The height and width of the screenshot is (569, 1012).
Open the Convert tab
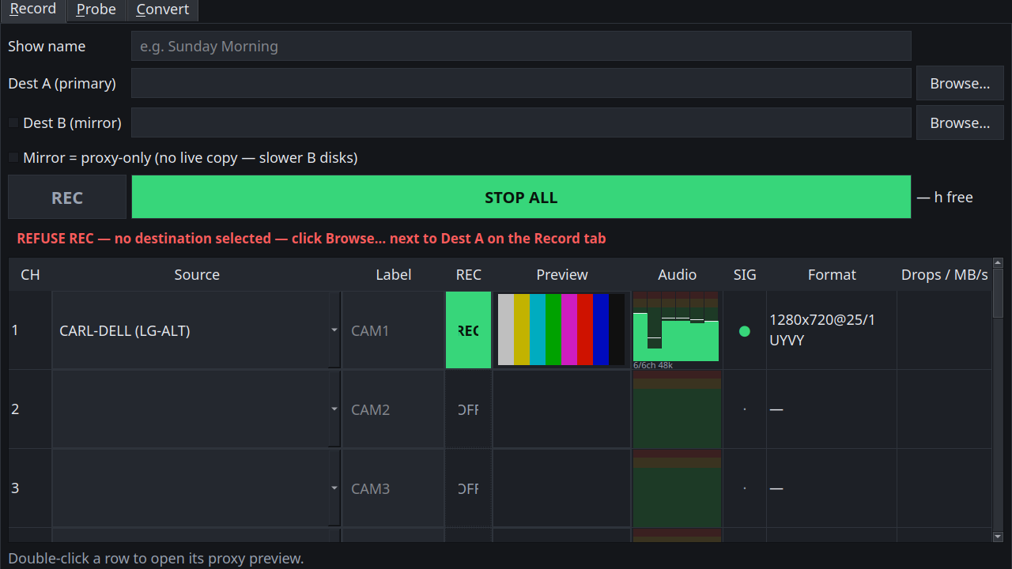point(163,9)
